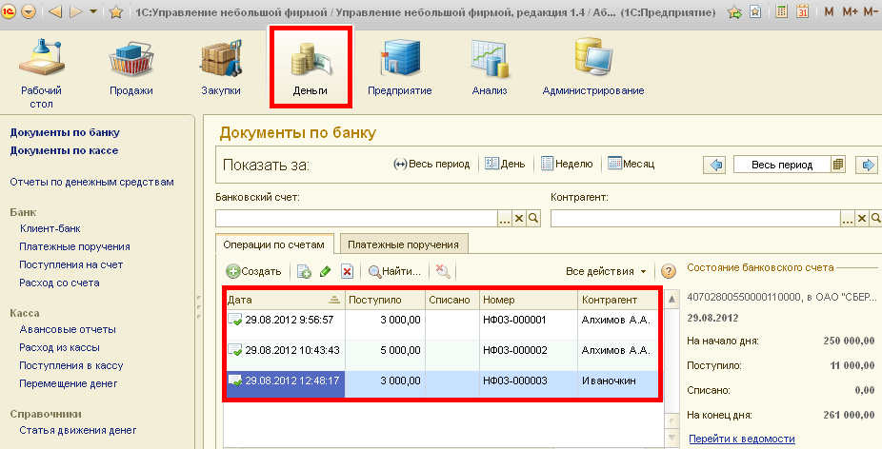Open the calendar icon in the title bar
Image resolution: width=882 pixels, height=449 pixels.
click(x=803, y=11)
